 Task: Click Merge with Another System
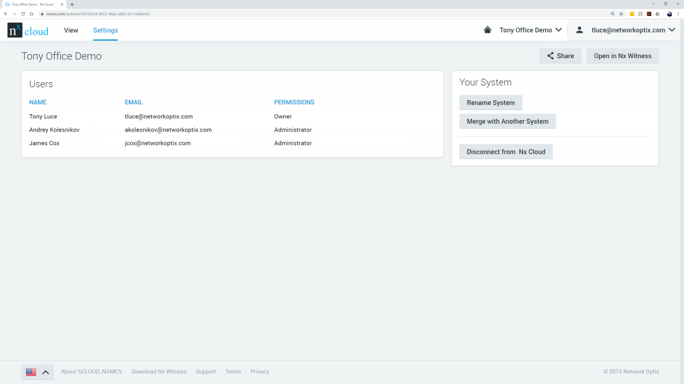(508, 122)
